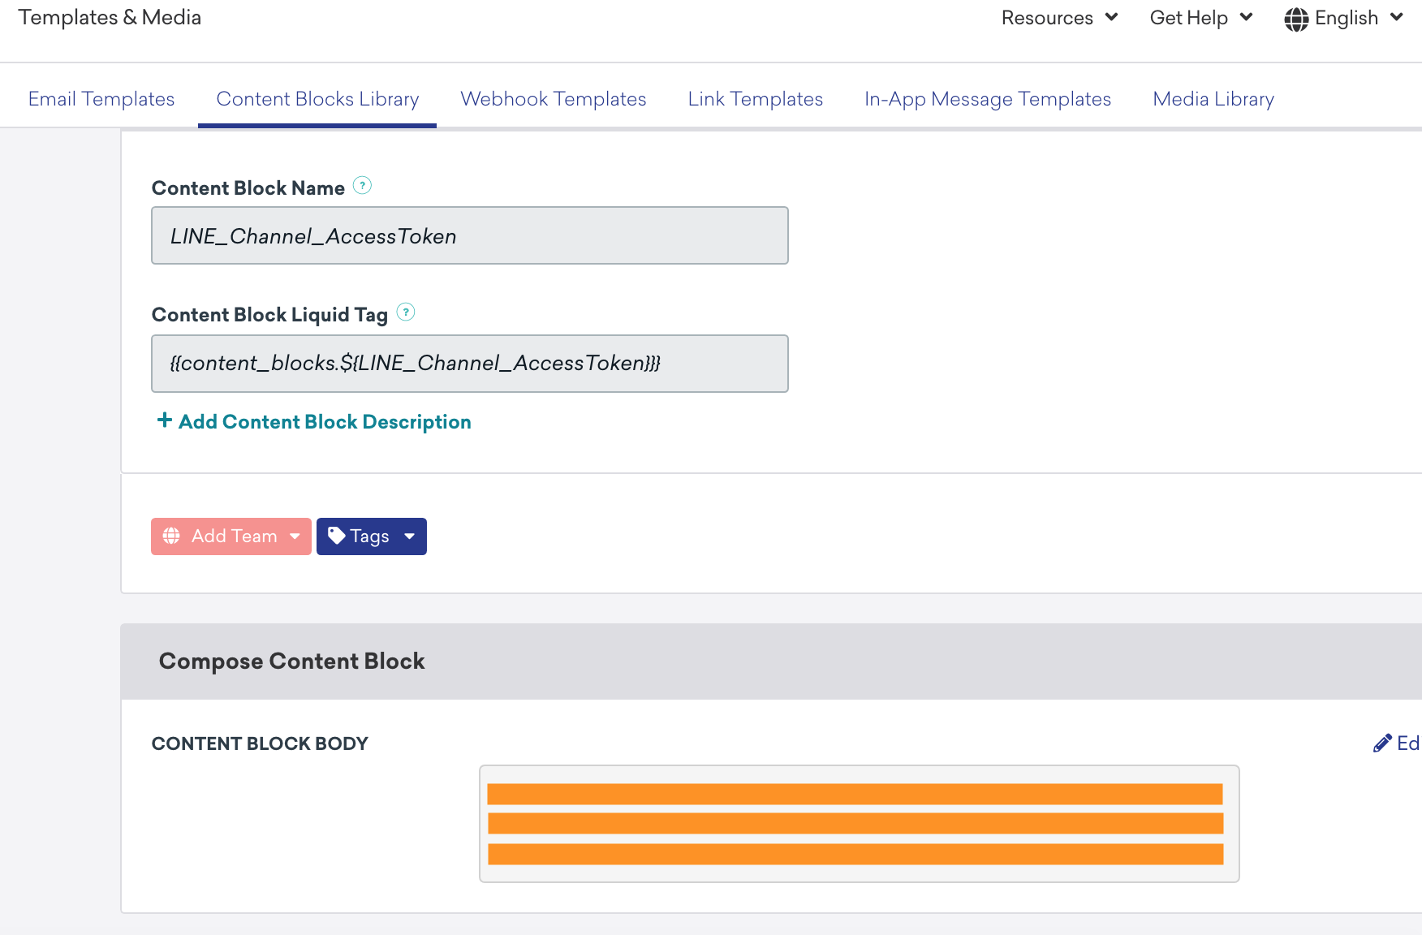Click the Content Block Body preview box

pyautogui.click(x=859, y=824)
